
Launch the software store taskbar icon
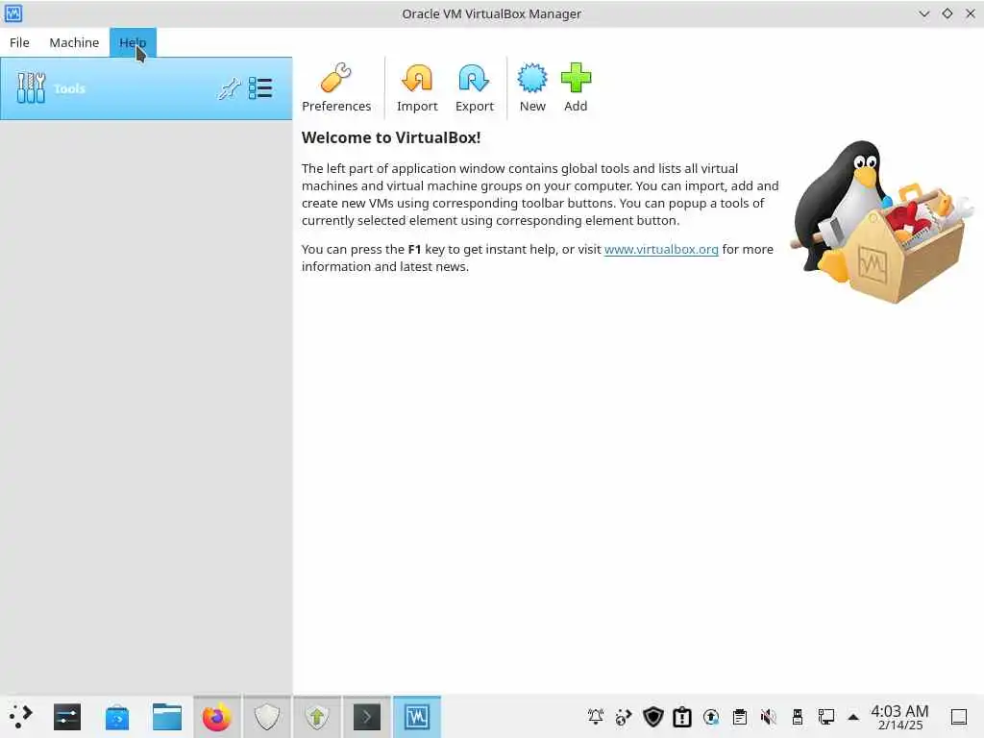(116, 717)
